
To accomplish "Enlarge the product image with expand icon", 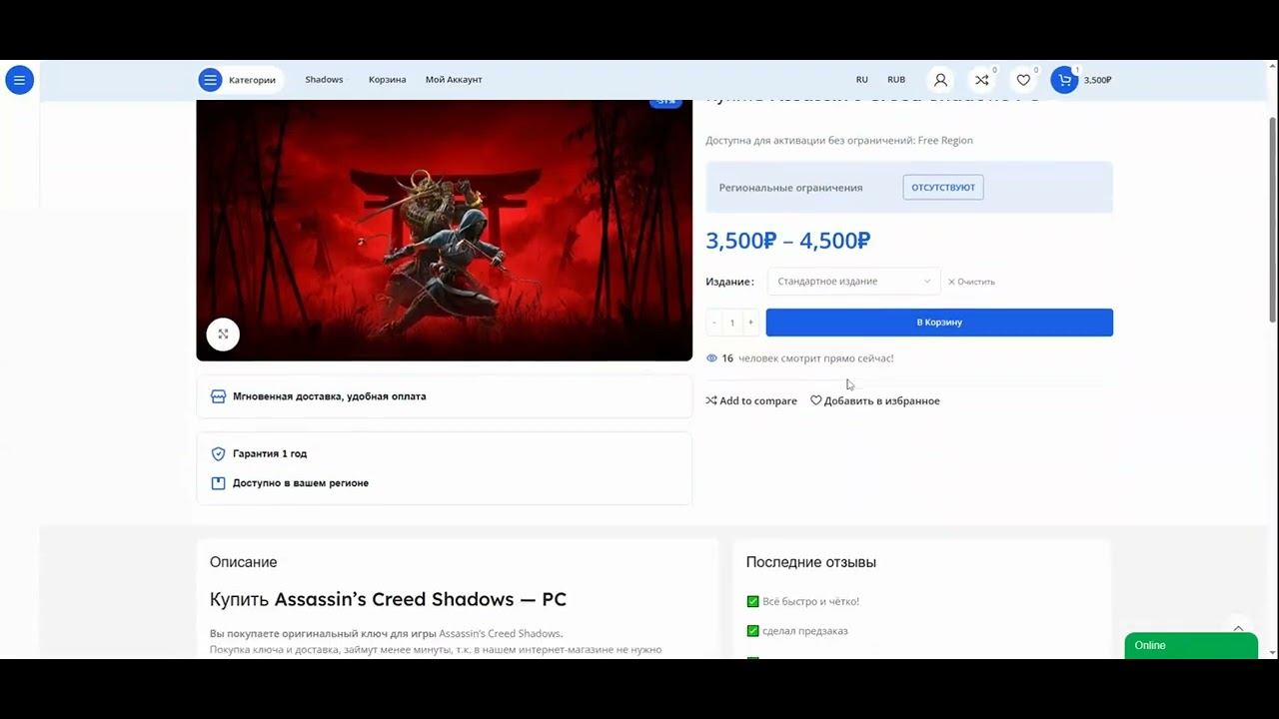I will click(x=223, y=334).
